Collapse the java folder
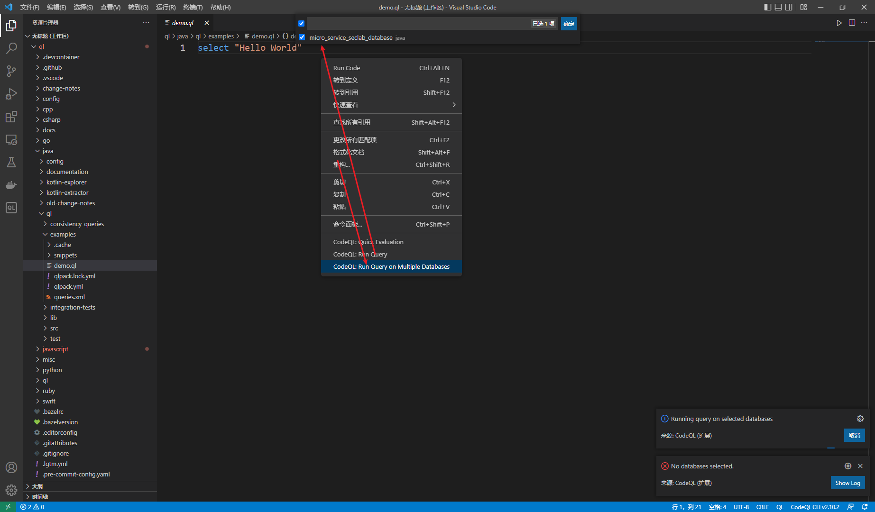 (x=47, y=151)
